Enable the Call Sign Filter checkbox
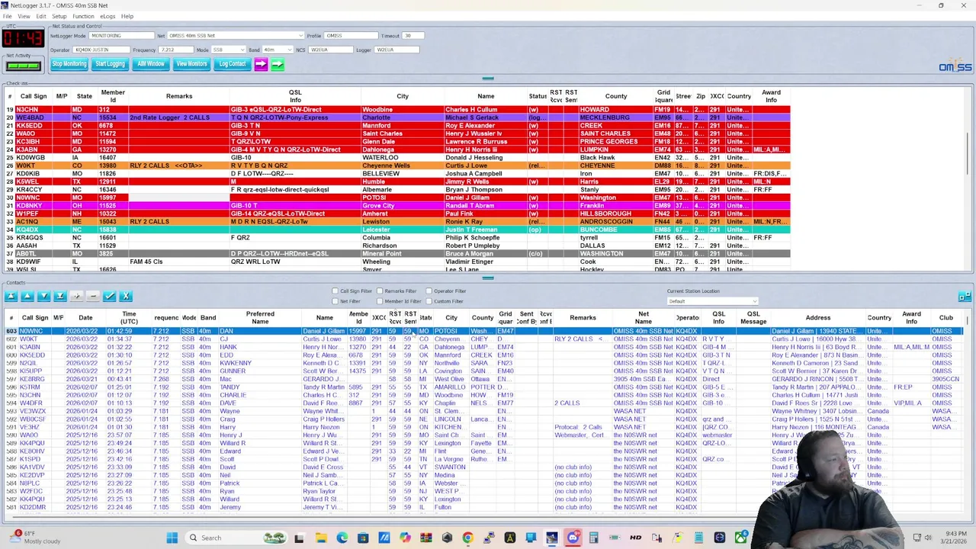The height and width of the screenshot is (549, 976). tap(335, 291)
